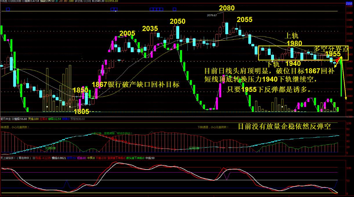354x197 pixels.
Task: Click the 日情报:56.66 indicator value
Action: 19,119
